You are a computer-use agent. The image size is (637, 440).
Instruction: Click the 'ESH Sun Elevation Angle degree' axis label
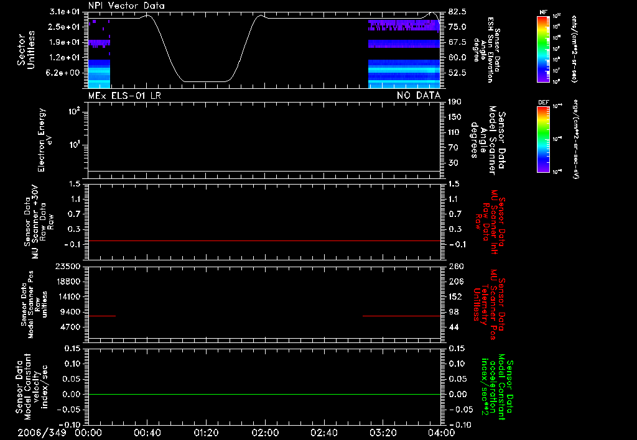(x=486, y=50)
